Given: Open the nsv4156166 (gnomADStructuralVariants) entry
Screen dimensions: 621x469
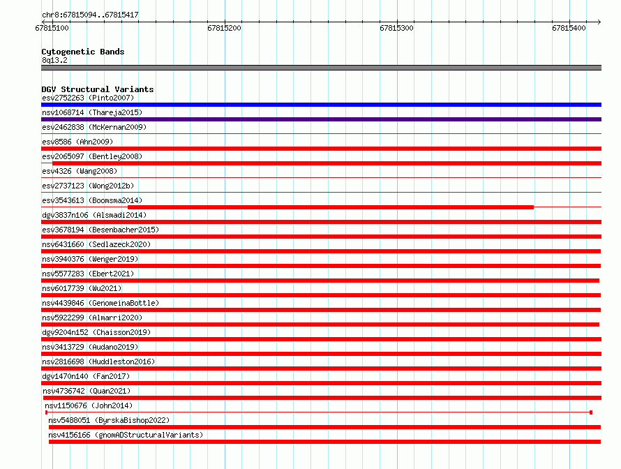Looking at the screenshot, I should click(126, 435).
